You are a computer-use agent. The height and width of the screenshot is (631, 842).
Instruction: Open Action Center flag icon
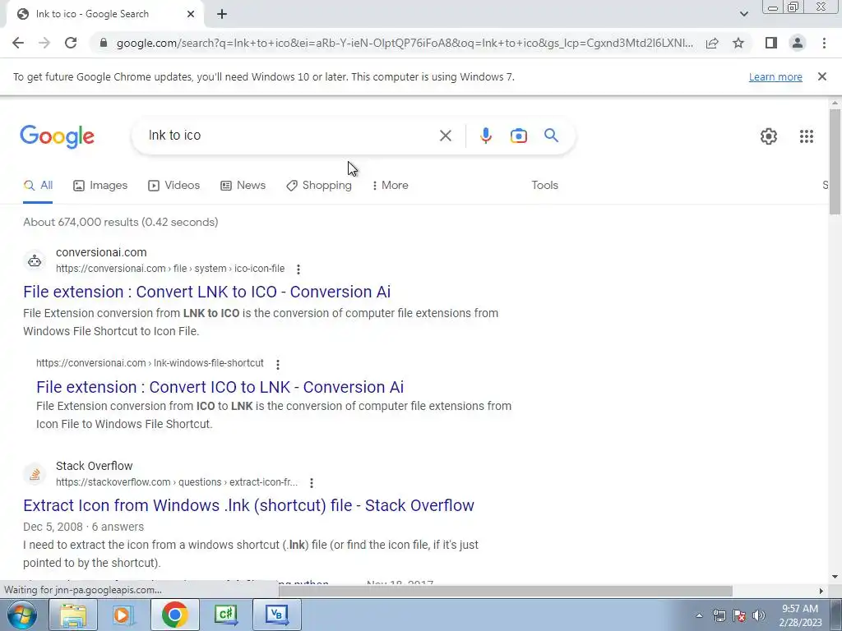(x=739, y=615)
